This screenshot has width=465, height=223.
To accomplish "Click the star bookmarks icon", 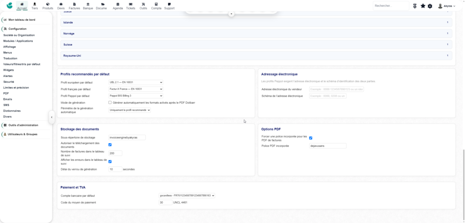I will [x=423, y=6].
